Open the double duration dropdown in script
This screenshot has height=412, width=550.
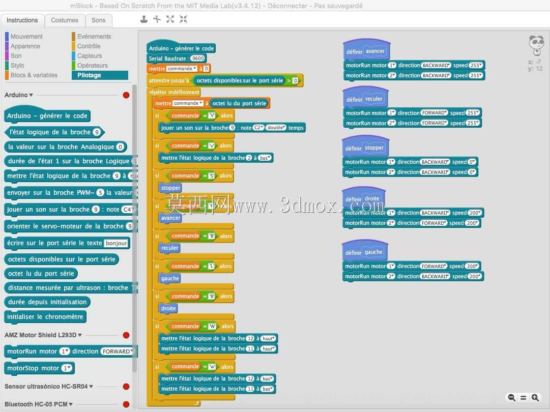pyautogui.click(x=276, y=128)
